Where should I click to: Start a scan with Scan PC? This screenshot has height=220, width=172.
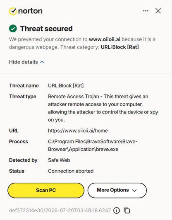(46, 190)
